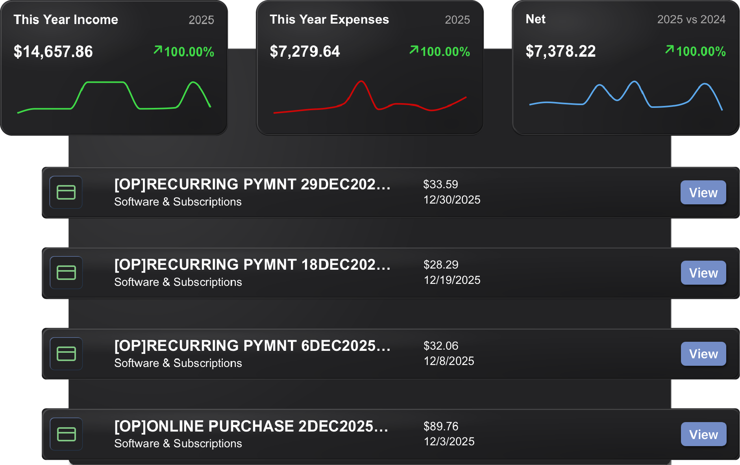Click the credit card icon on the ONLINE PURCHASE row
The width and height of the screenshot is (740, 465).
(66, 434)
